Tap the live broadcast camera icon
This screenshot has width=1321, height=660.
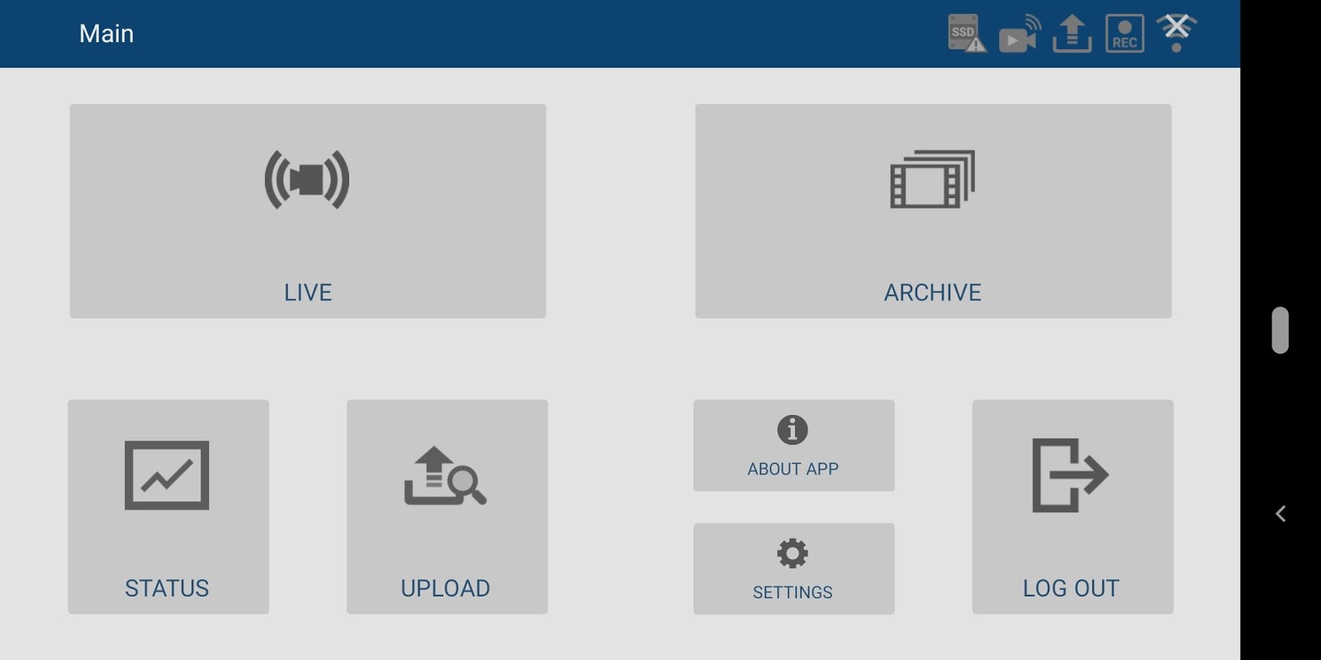point(307,179)
